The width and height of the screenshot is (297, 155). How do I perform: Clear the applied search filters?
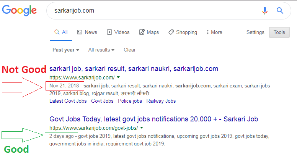point(129,50)
